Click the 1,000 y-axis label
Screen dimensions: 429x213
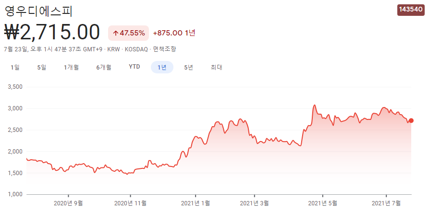pyautogui.click(x=16, y=194)
